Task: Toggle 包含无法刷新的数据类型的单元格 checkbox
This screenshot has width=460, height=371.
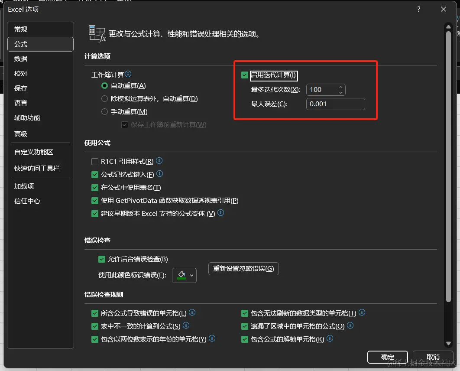Action: pos(245,313)
